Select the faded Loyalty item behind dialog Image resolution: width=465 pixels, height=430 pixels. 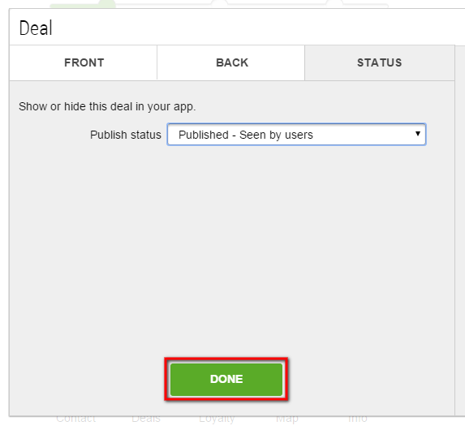pyautogui.click(x=217, y=419)
